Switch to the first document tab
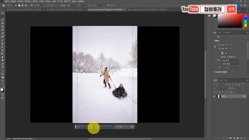The image size is (249, 140). [25, 10]
